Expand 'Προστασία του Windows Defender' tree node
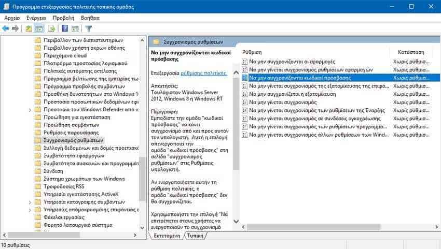Viewport: 441px width, 249px height. point(30,110)
